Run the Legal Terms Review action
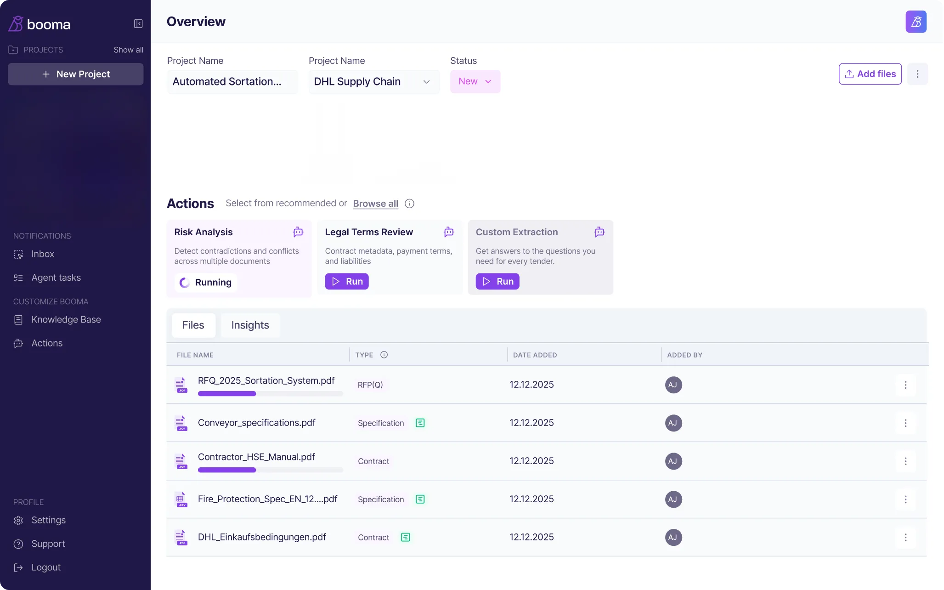Screen dimensions: 944x590 pyautogui.click(x=346, y=282)
